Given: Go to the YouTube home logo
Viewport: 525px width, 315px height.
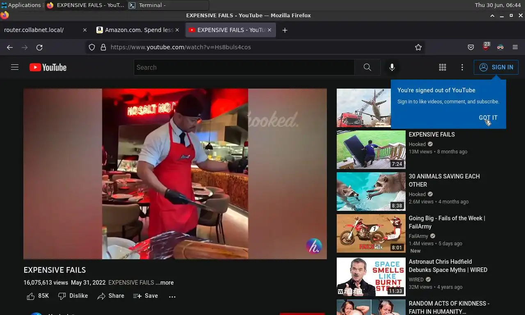Looking at the screenshot, I should coord(48,67).
